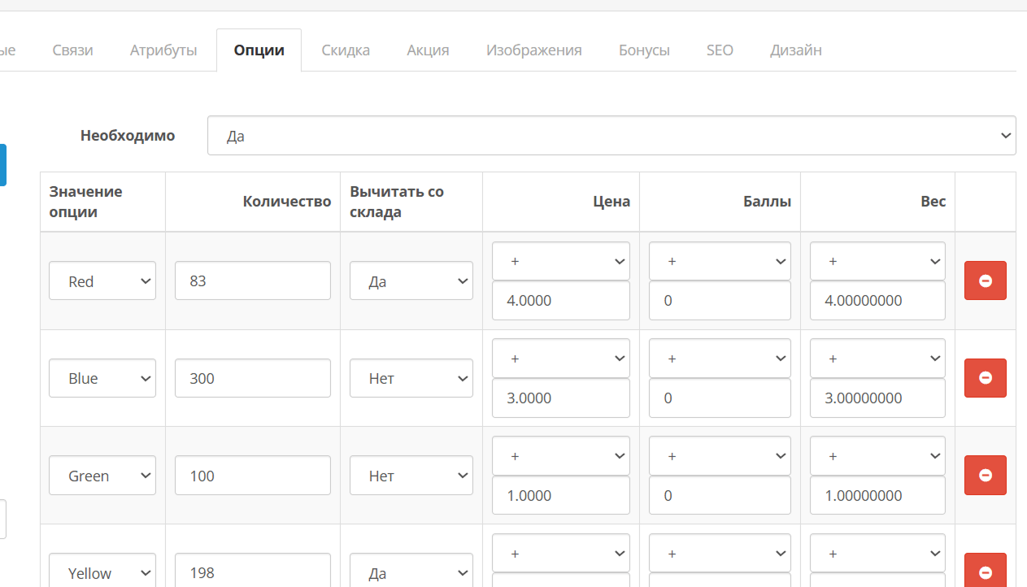The width and height of the screenshot is (1027, 587).
Task: Open points prefix dropdown in Red row
Action: 720,261
